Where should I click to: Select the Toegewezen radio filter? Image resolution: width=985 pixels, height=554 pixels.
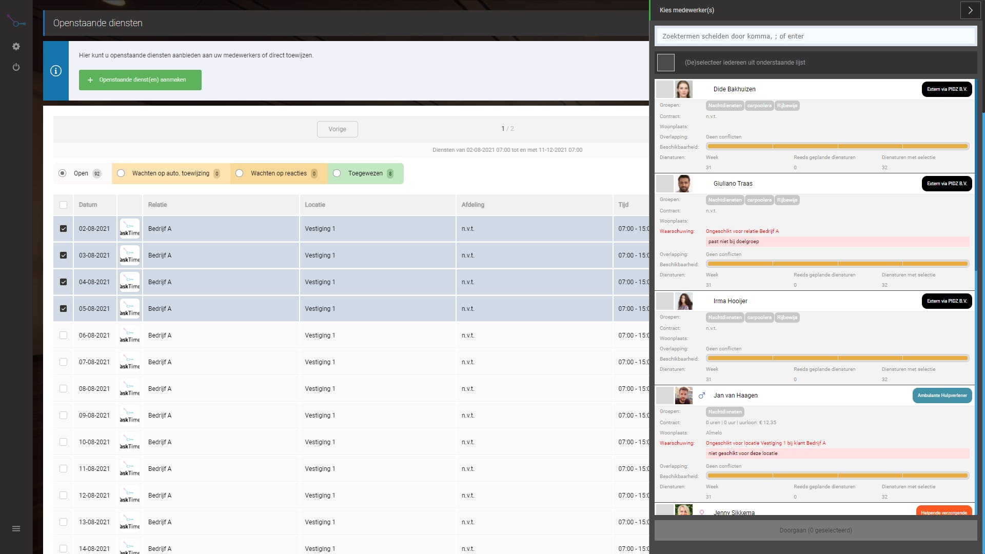(337, 173)
